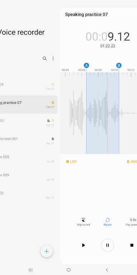Tap the Android back navigation arrow

107,270
